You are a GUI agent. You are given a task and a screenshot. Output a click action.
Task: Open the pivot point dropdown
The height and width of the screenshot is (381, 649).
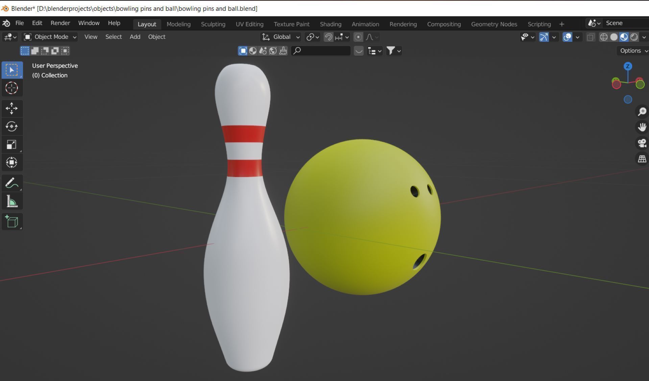tap(313, 37)
